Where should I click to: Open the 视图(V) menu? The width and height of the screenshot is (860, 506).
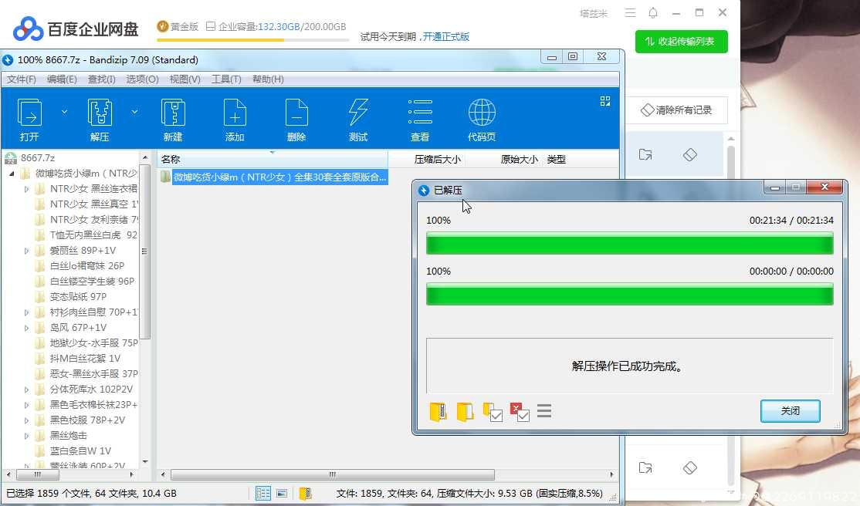tap(185, 79)
